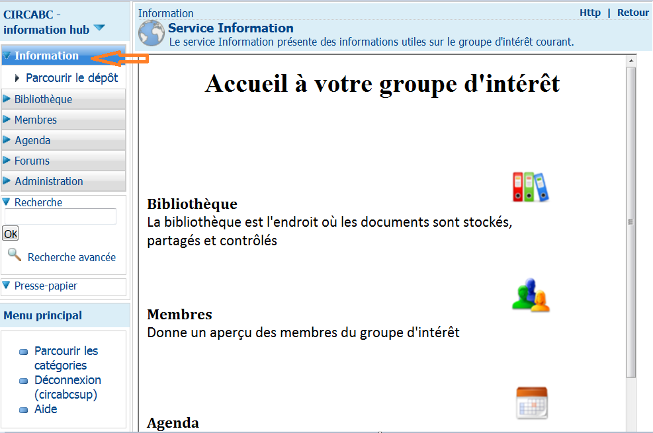Screen dimensions: 653x433
Task: Click bullet icon beside Parcourir les catégories
Action: point(24,352)
